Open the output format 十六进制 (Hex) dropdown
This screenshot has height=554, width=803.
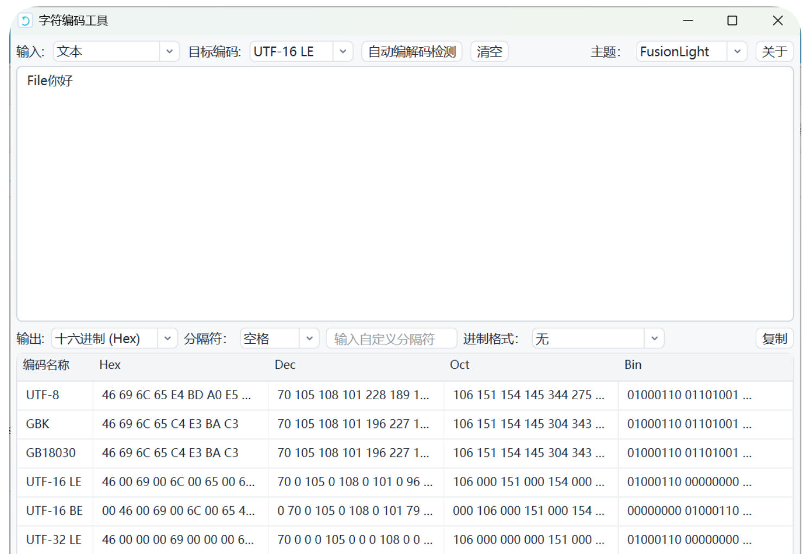pos(114,339)
